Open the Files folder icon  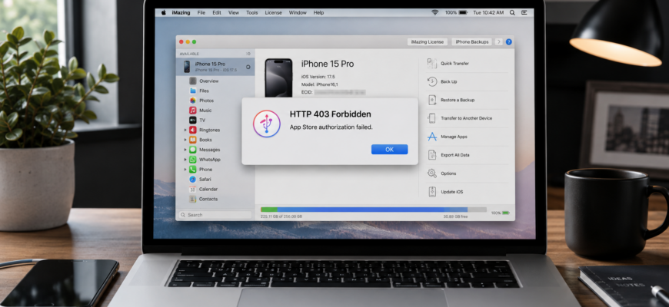point(193,91)
